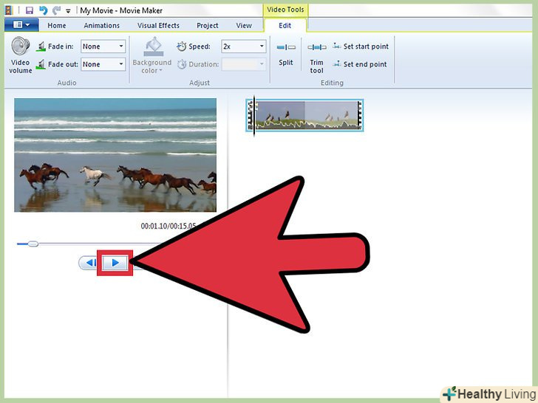The height and width of the screenshot is (403, 538).
Task: Click the Duration clock icon
Action: pos(182,64)
